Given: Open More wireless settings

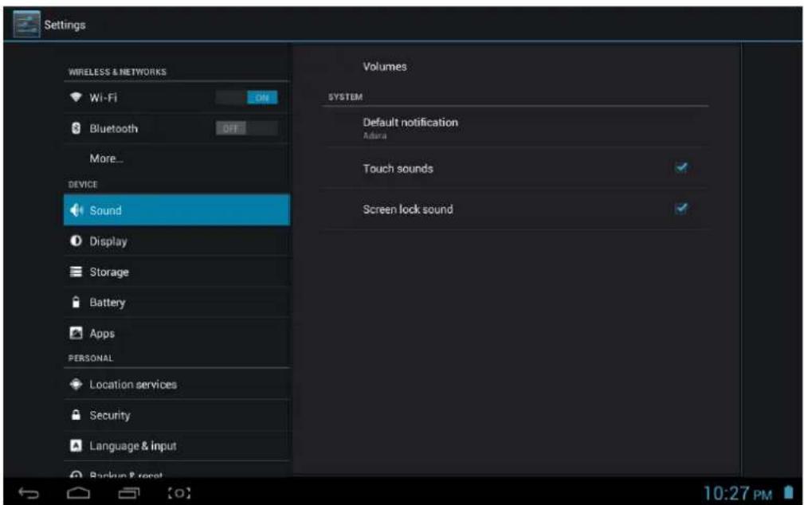Looking at the screenshot, I should [177, 159].
